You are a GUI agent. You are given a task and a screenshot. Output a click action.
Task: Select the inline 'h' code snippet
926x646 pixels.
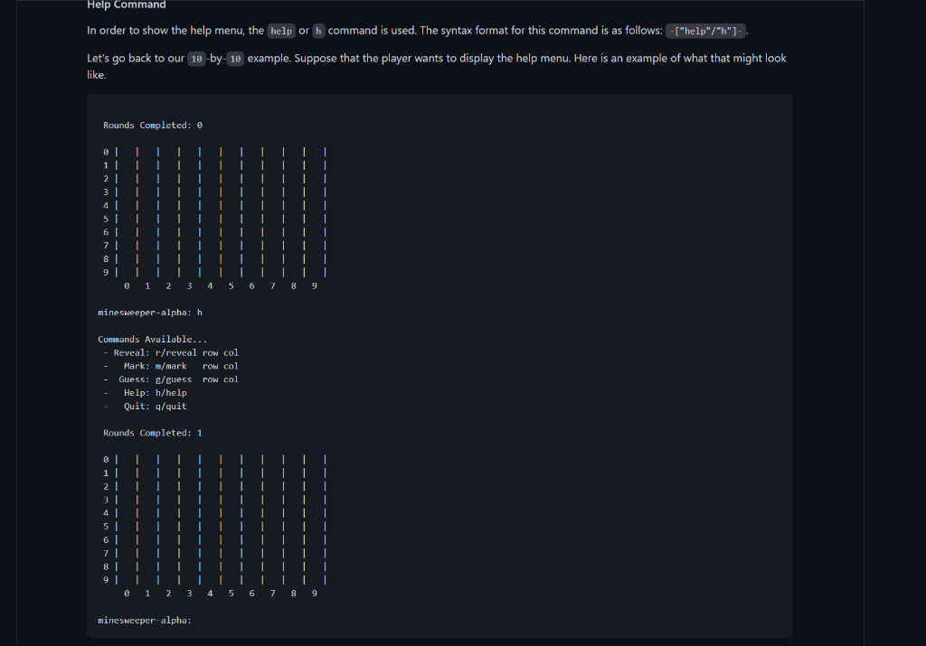tap(318, 31)
